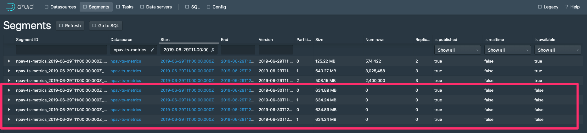
Task: Open the Datasources tab
Action: (60, 7)
